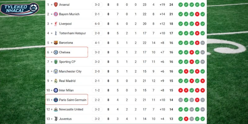Open the Manchester City team link
248x124 pixels.
(70, 71)
